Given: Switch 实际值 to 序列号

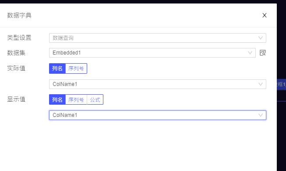Looking at the screenshot, I should [76, 68].
